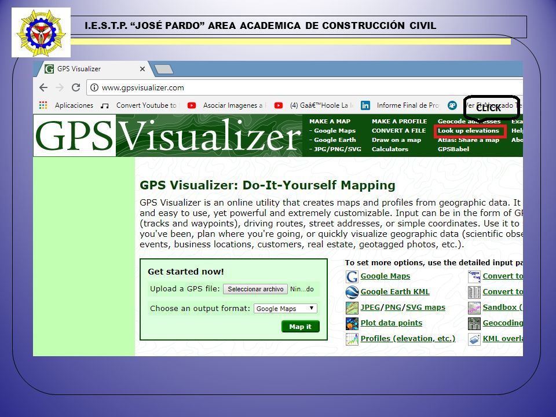
Task: Click the Geocoding icon
Action: pos(474,323)
